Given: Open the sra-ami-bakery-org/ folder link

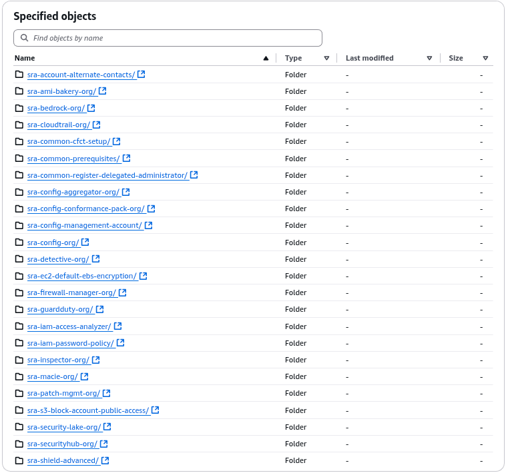Looking at the screenshot, I should (x=61, y=91).
